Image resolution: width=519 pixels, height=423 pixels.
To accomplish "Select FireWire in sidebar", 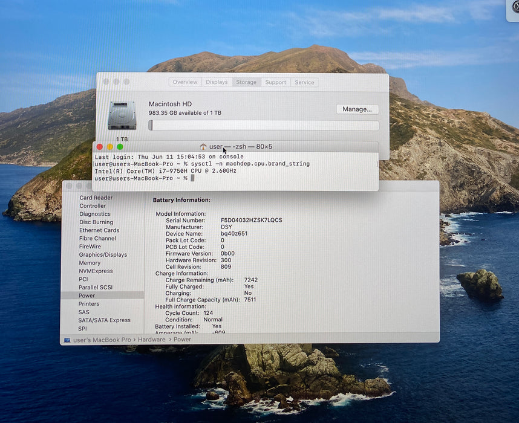I will click(x=90, y=247).
